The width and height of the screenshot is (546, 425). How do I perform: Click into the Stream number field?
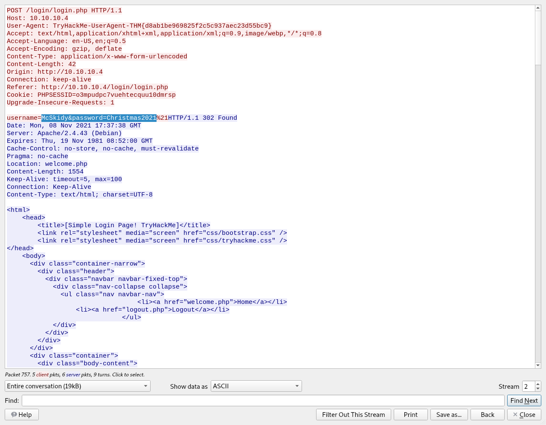(x=528, y=386)
